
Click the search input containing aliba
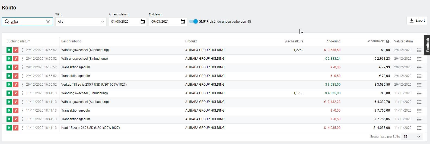click(x=27, y=22)
